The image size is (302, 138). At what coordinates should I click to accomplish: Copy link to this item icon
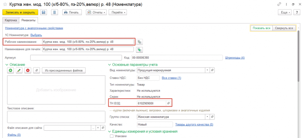(x=279, y=5)
